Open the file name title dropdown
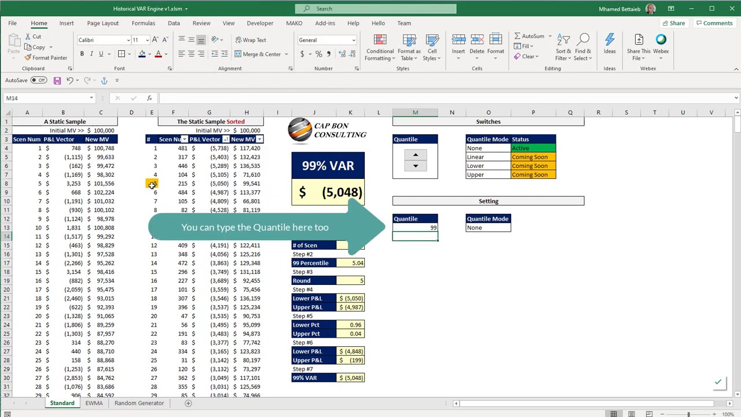Screen dimensions: 741x417 (186, 9)
